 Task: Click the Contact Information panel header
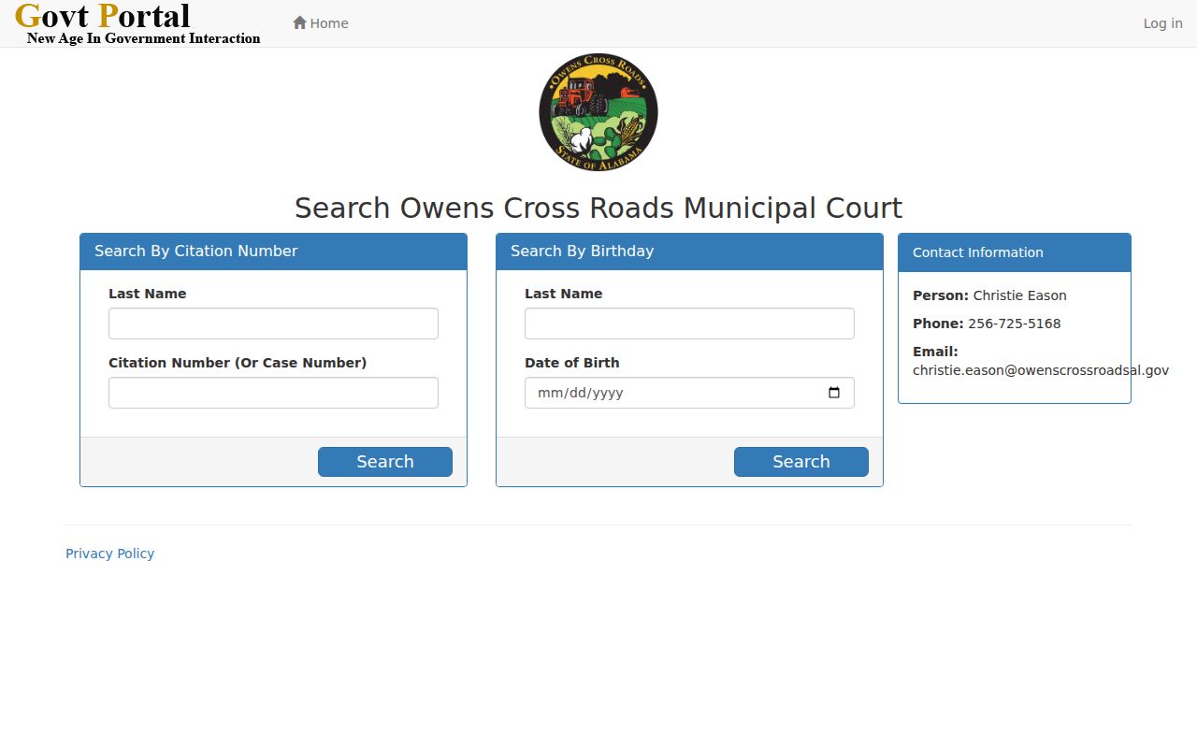point(1015,252)
